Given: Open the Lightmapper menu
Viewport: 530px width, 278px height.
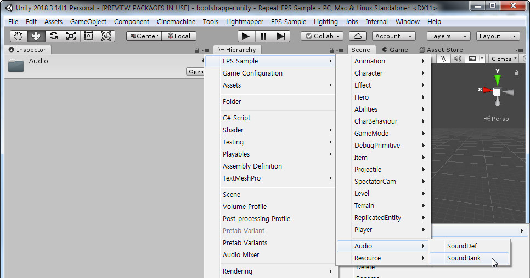Looking at the screenshot, I should [x=245, y=21].
